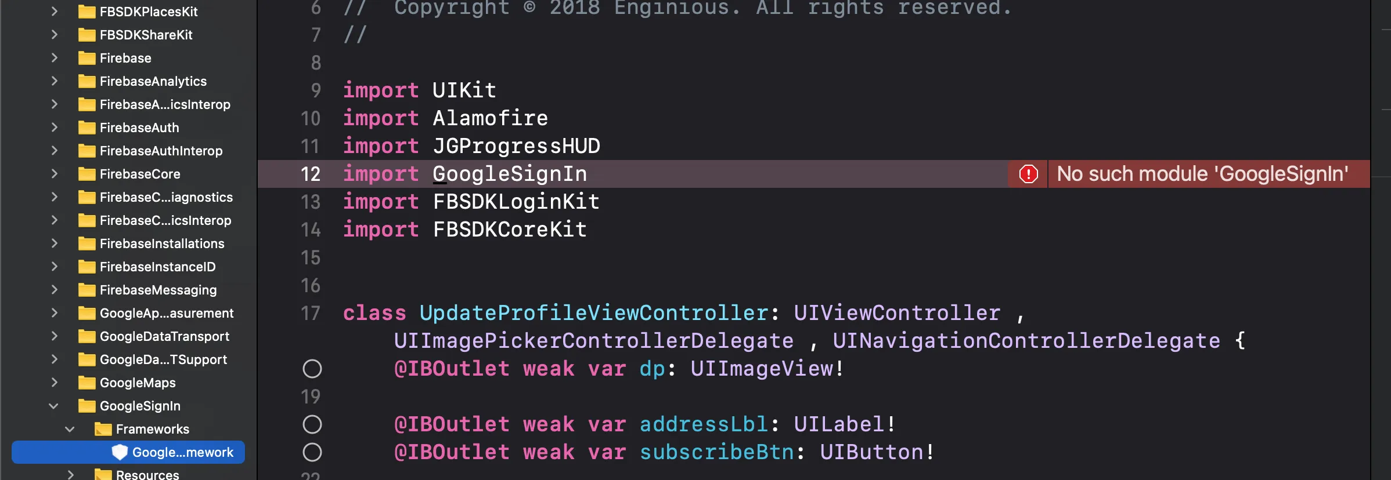Click the FirebaseAuth folder icon

(87, 128)
